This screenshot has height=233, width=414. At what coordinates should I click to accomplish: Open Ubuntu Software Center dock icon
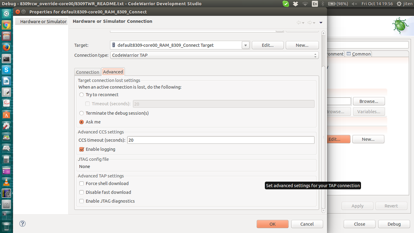6,115
